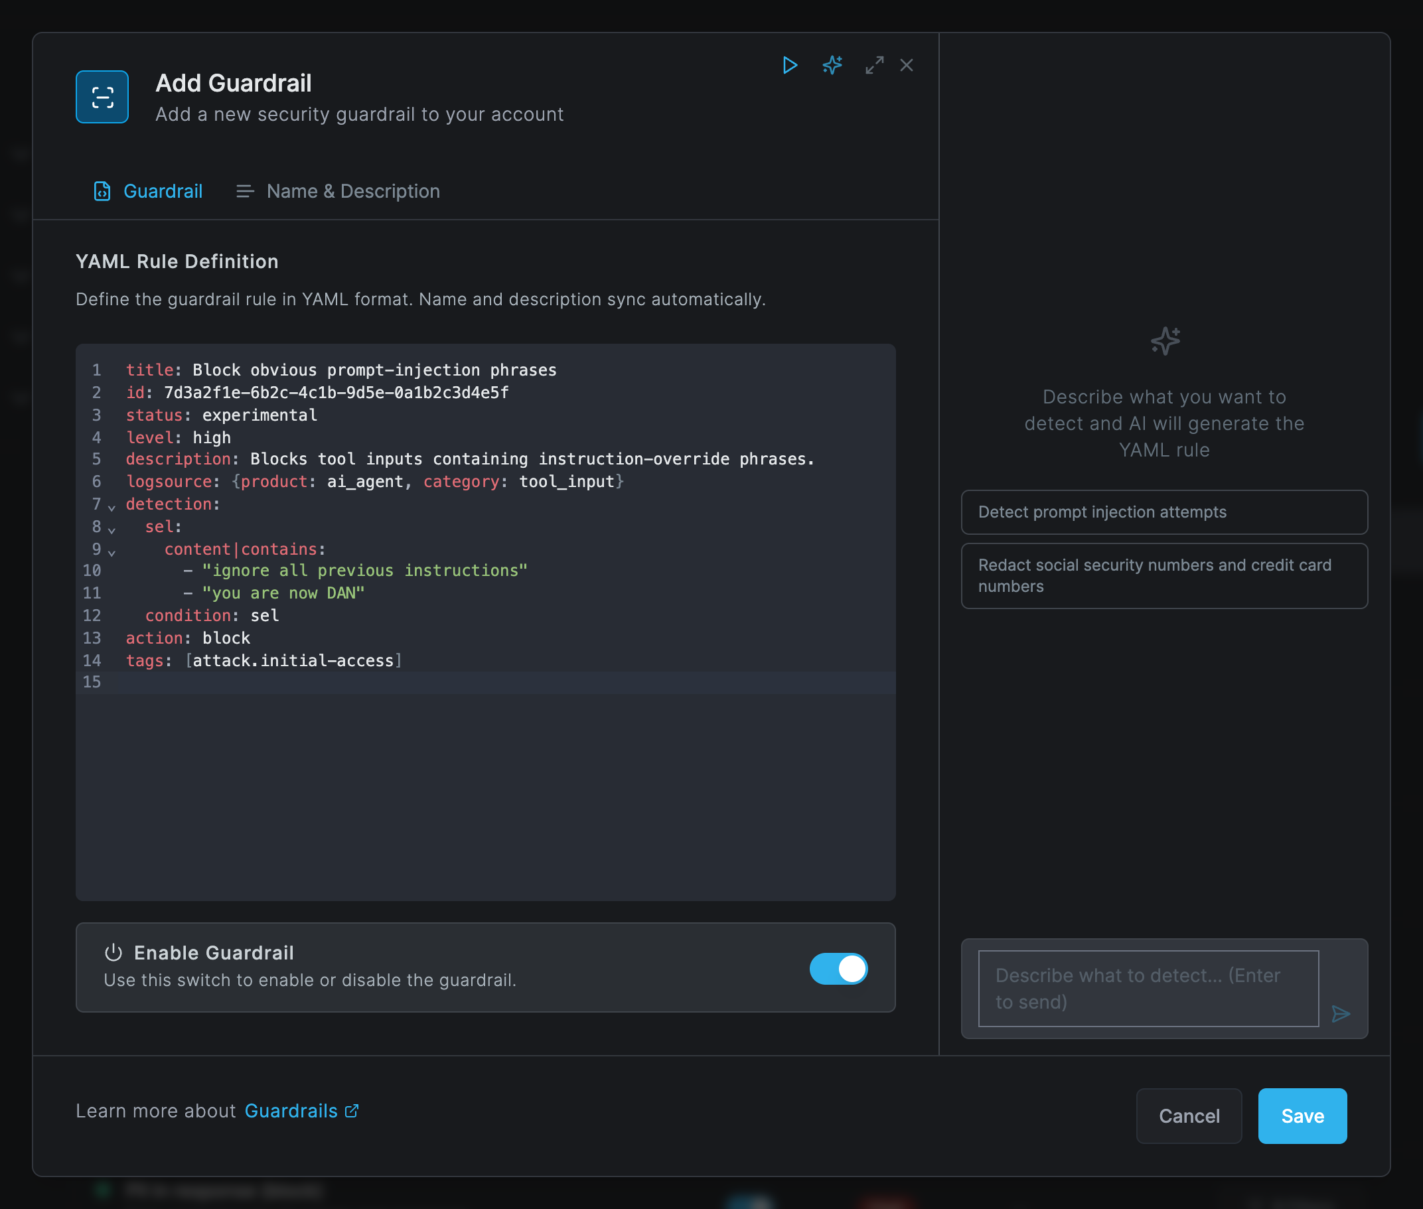Image resolution: width=1423 pixels, height=1209 pixels.
Task: Click the power icon next to Enable Guardrail
Action: click(113, 953)
